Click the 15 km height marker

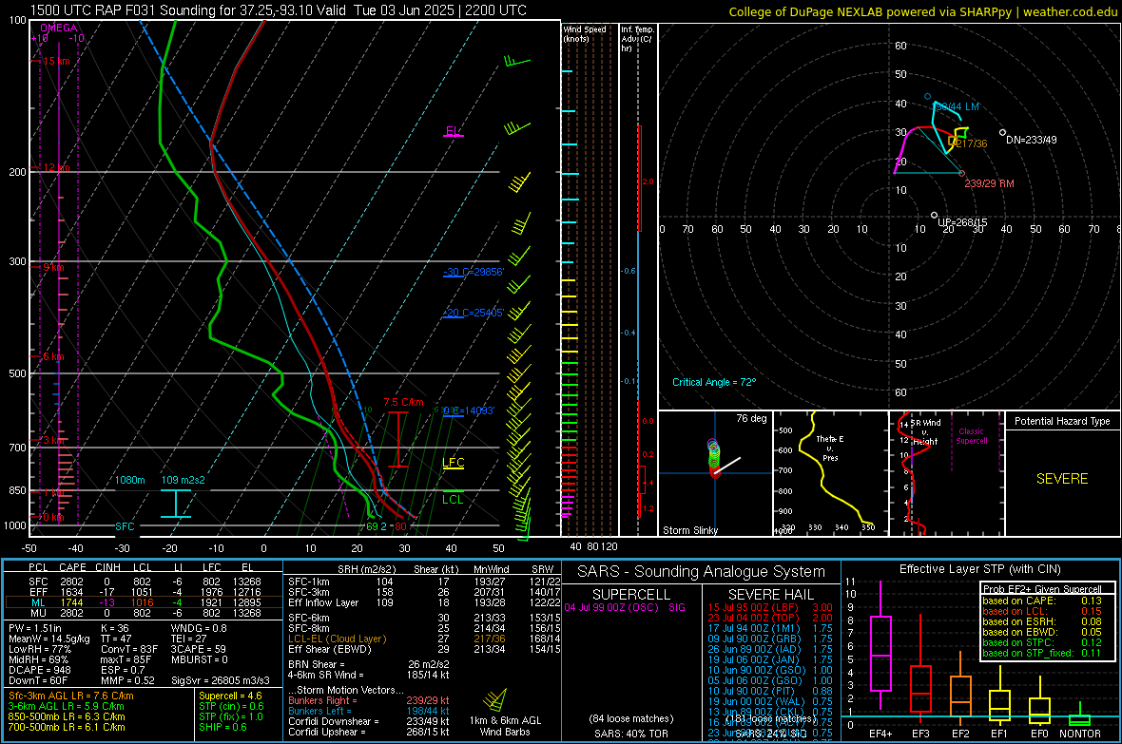pos(51,61)
